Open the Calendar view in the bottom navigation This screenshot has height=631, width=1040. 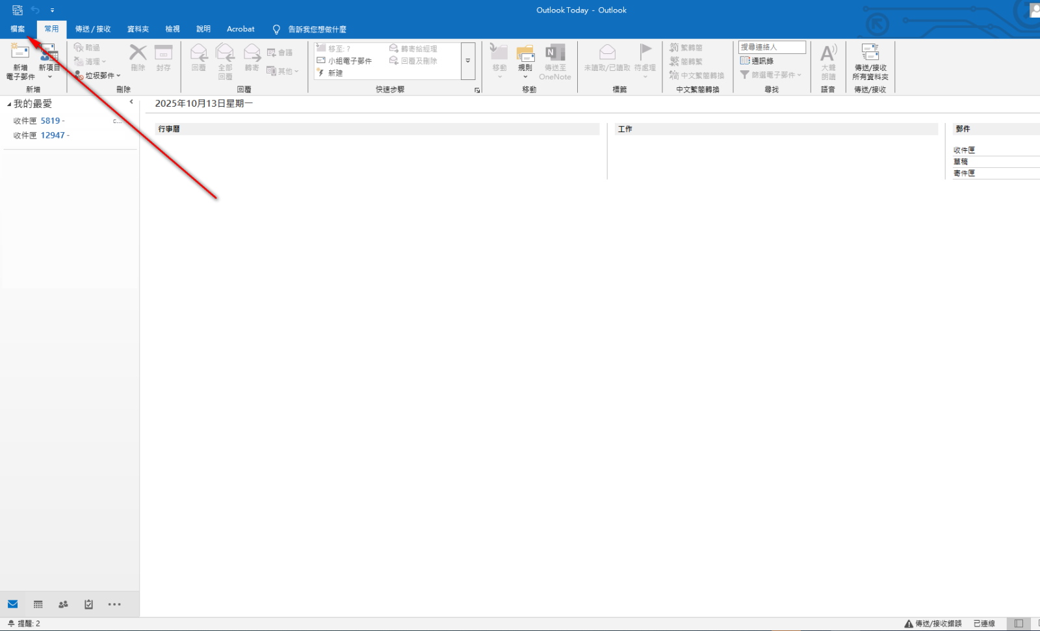tap(38, 604)
